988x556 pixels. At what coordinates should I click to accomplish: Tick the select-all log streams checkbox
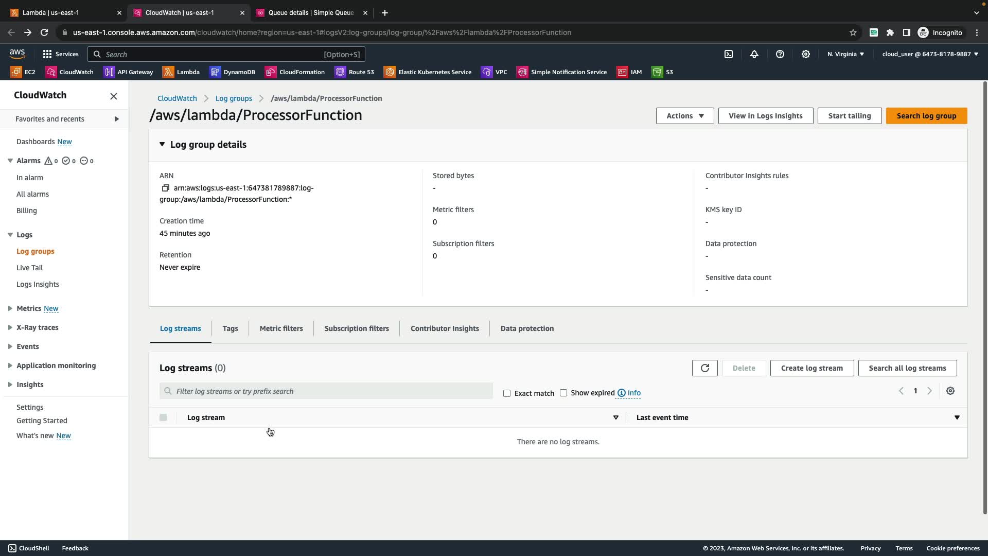[163, 418]
